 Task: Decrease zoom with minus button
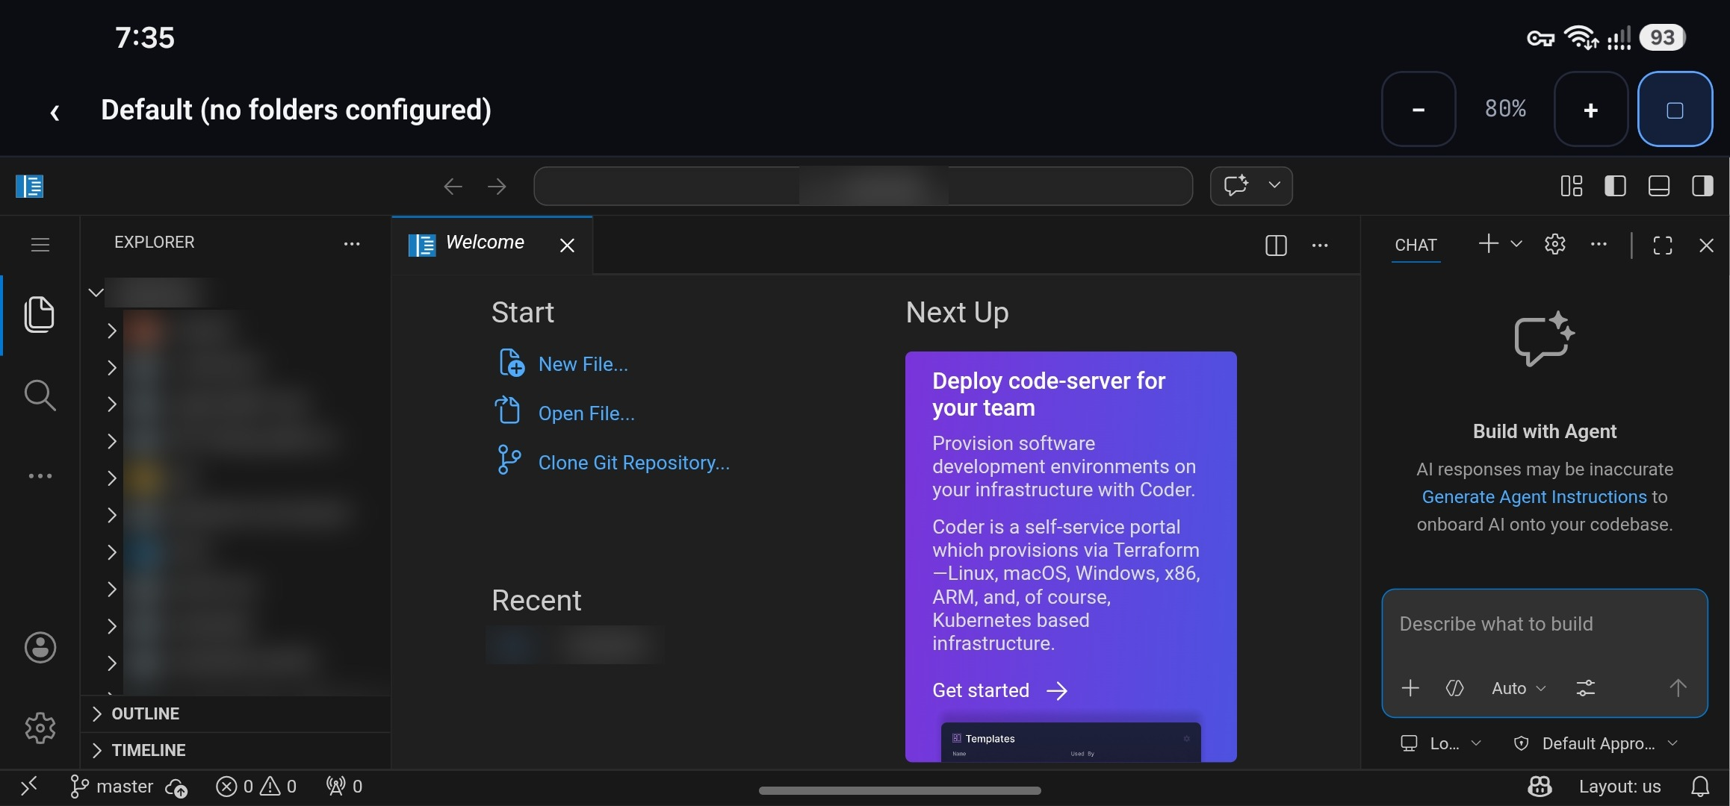1419,110
